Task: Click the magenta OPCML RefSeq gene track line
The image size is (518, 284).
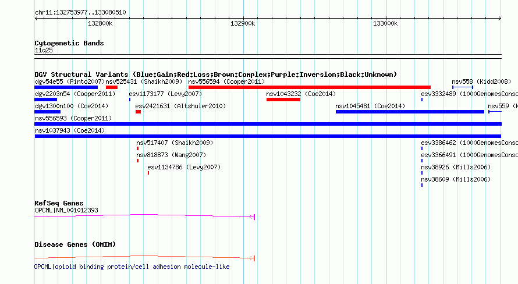Action: [145, 216]
